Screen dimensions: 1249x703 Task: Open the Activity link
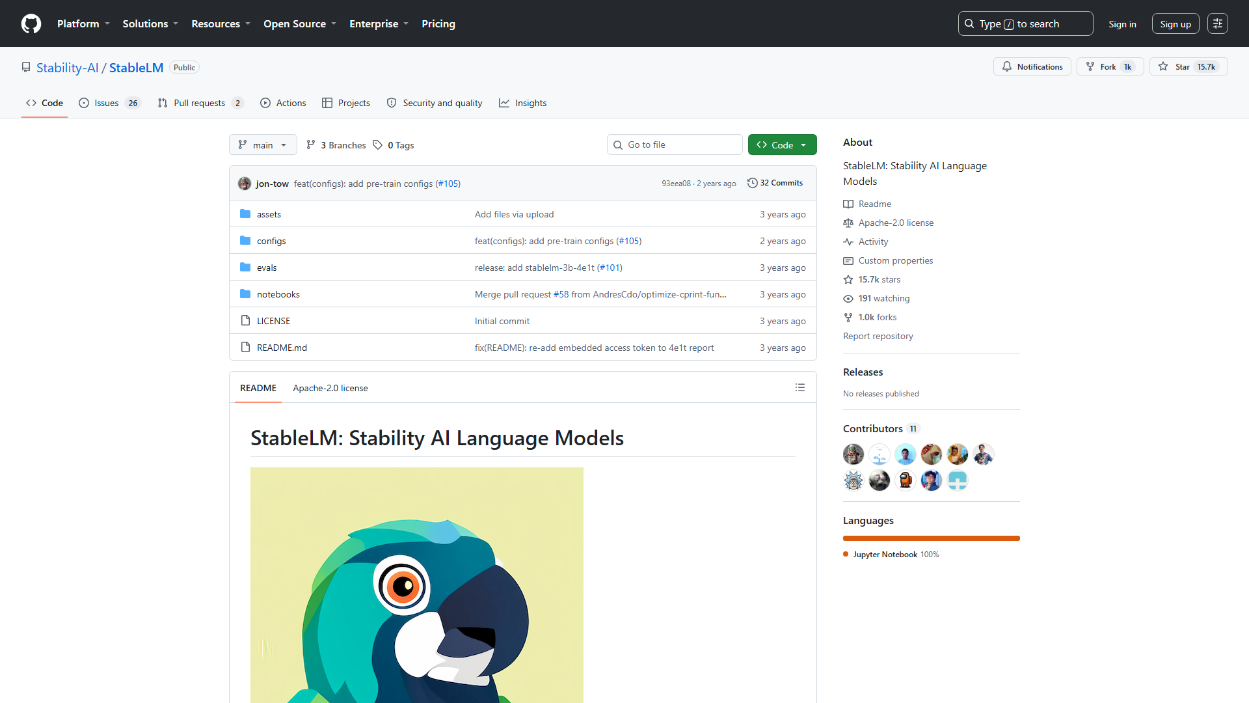[x=866, y=241]
